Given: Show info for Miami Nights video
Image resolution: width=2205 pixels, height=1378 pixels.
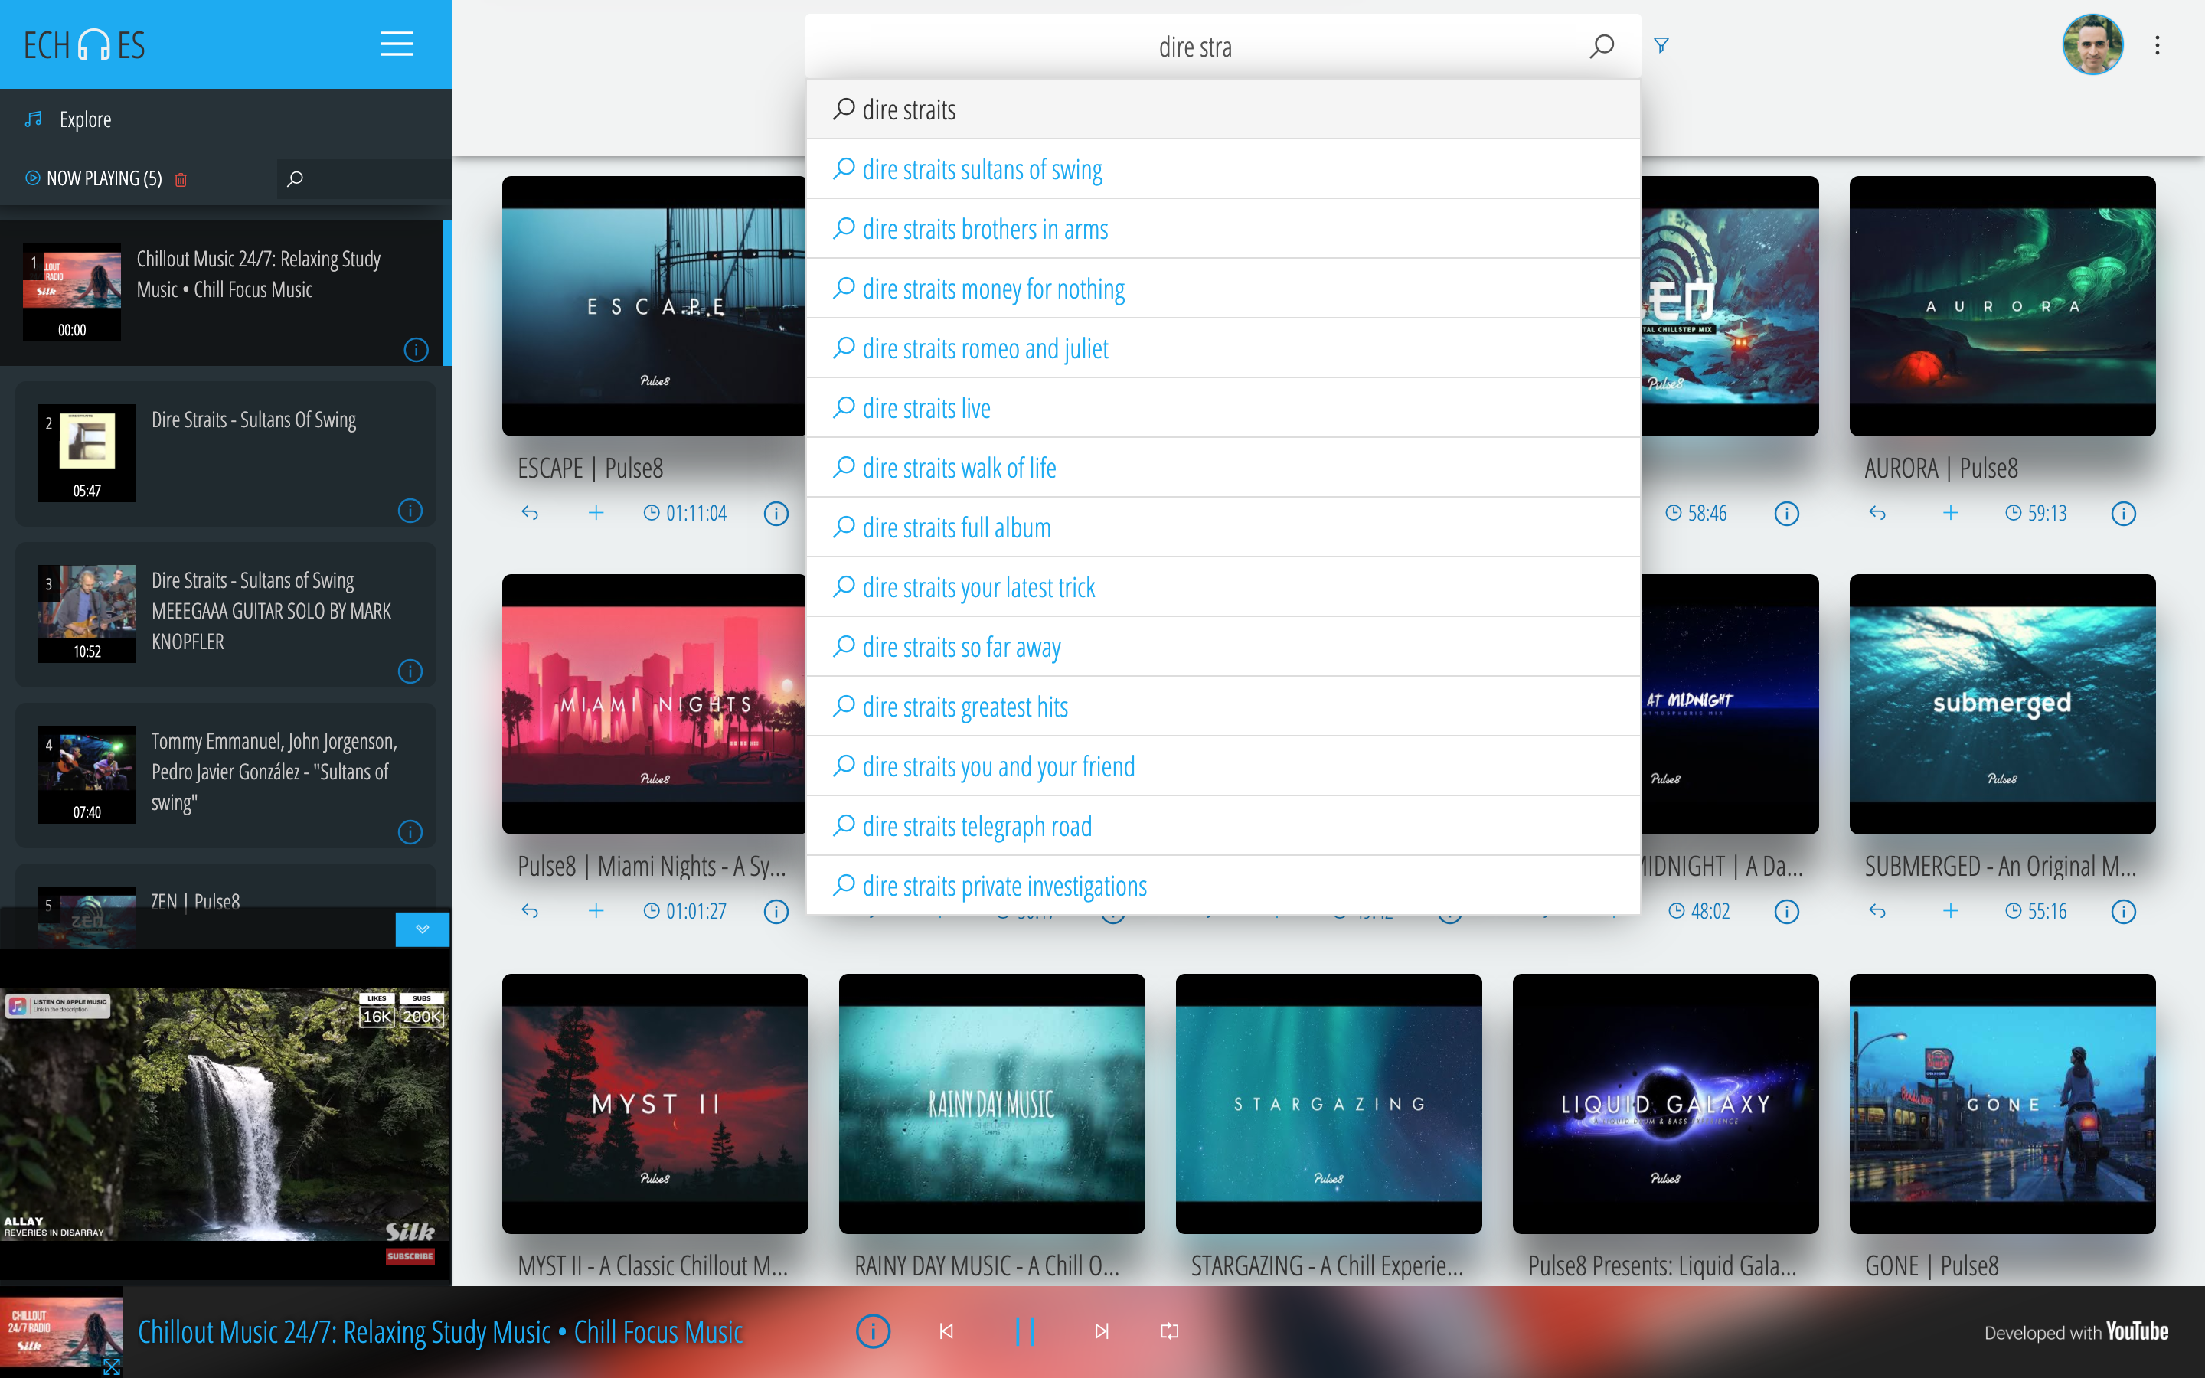Looking at the screenshot, I should click(776, 913).
